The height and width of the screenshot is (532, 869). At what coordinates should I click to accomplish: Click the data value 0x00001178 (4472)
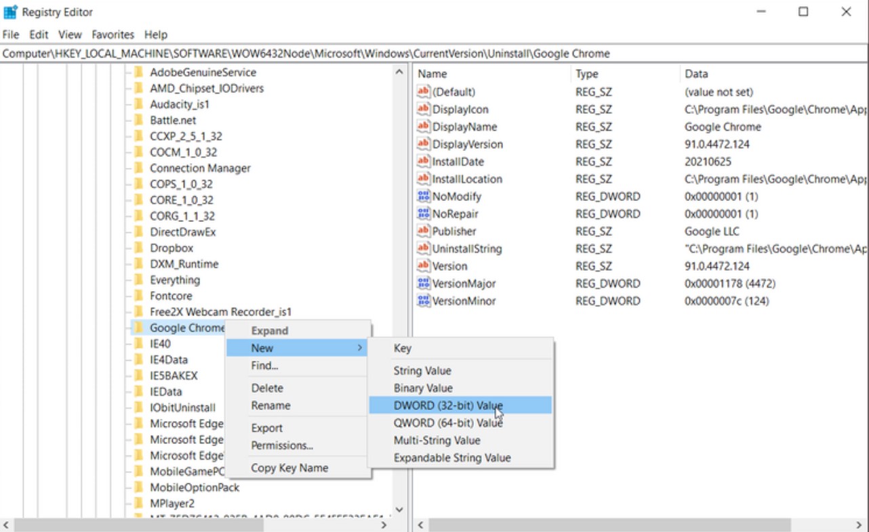pos(730,284)
